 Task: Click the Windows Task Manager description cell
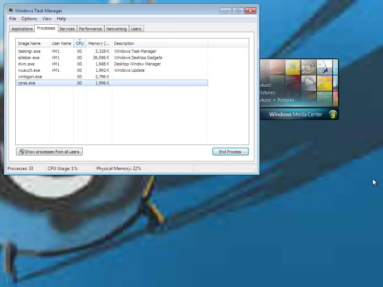tap(135, 51)
